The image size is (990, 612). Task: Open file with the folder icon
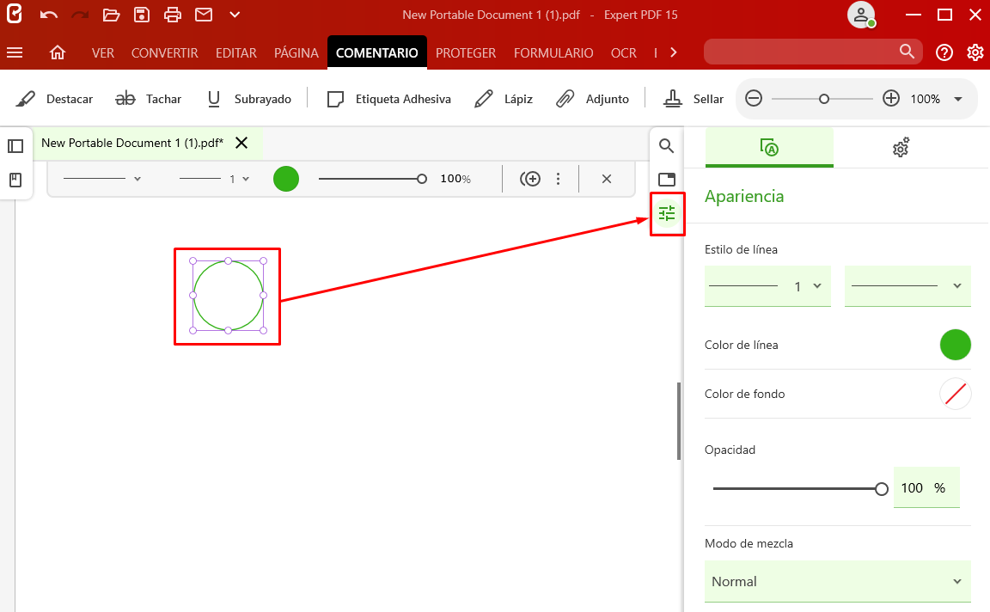coord(111,15)
